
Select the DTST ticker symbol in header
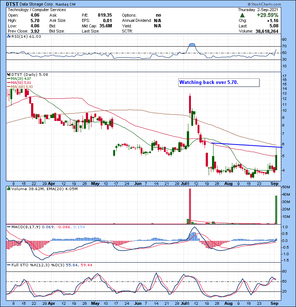coord(12,4)
